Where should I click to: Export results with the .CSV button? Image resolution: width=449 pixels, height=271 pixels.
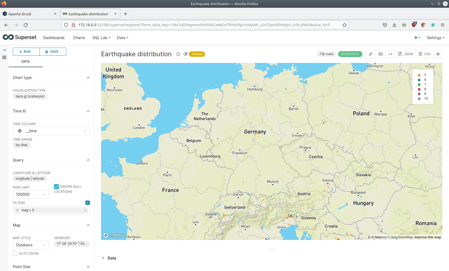(425, 54)
